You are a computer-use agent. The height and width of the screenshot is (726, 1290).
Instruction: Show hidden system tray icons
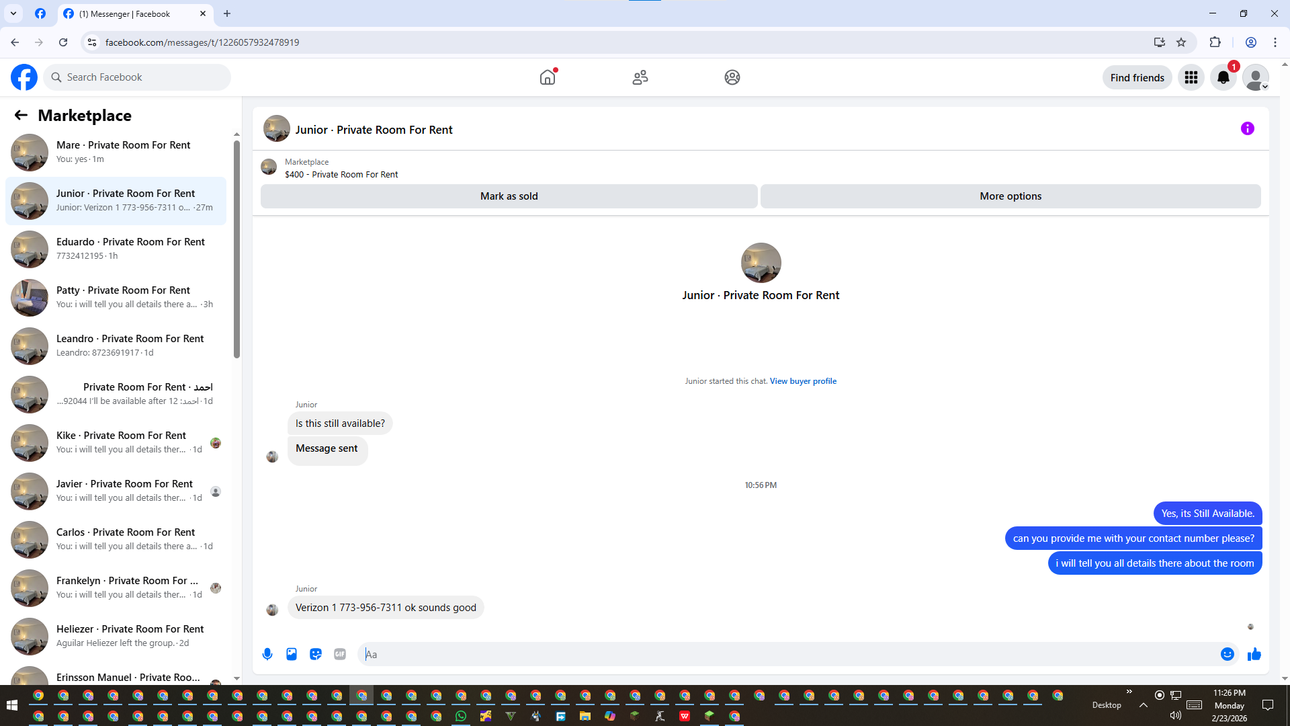pyautogui.click(x=1143, y=705)
